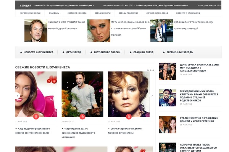The height and width of the screenshot is (152, 229).
Task: Click red document icon under Eurovision photo
Action: coord(82,117)
